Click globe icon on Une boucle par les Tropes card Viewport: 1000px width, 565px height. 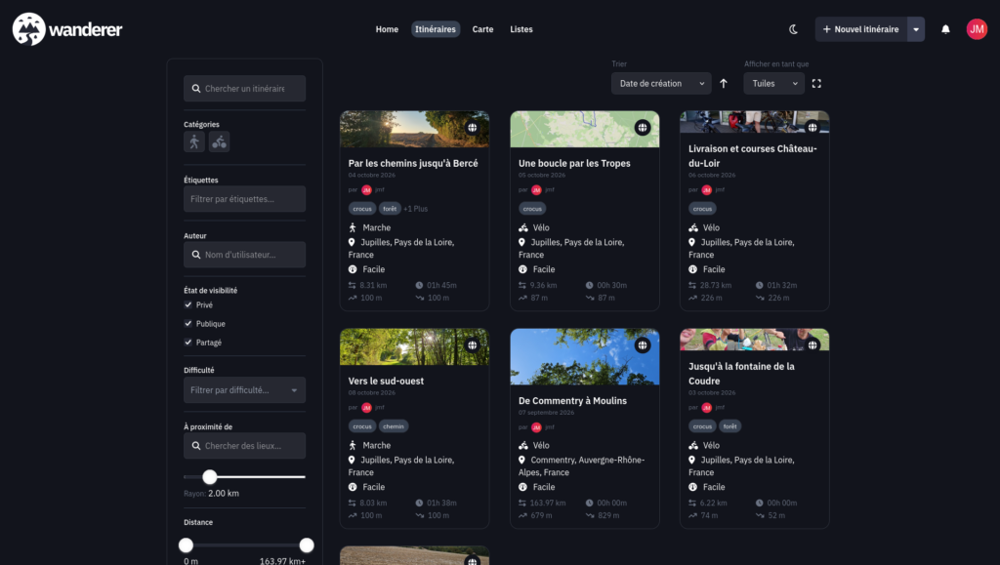click(x=643, y=128)
